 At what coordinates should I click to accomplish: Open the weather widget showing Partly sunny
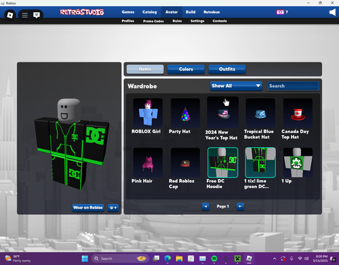pos(18,258)
